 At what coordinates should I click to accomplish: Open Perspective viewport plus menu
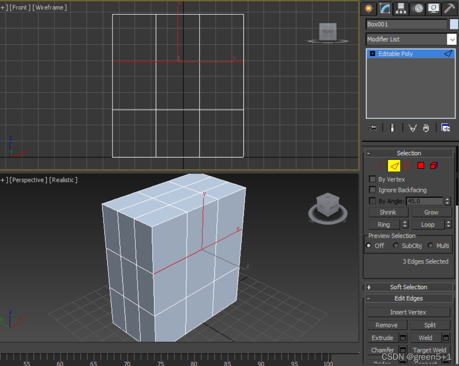click(x=4, y=180)
